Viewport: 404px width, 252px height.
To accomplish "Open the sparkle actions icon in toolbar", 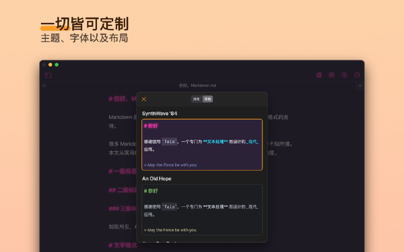I will (x=344, y=75).
